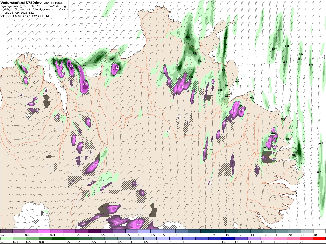The width and height of the screenshot is (326, 244).
Task: Click the 'slydda/snjókoma' legend description line
Action: (34, 9)
